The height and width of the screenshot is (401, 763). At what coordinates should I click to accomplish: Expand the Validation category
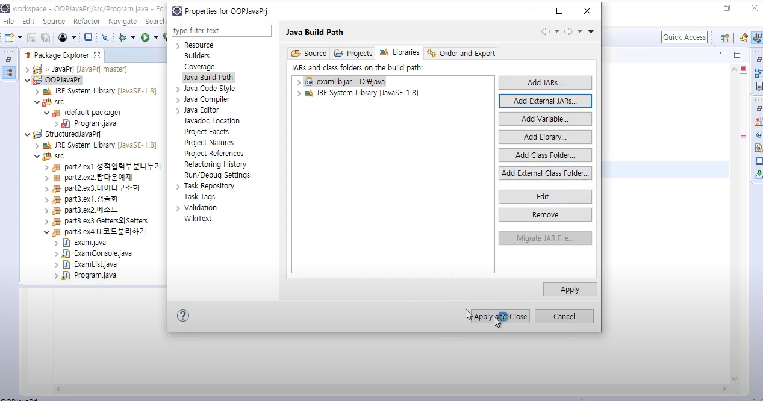pyautogui.click(x=178, y=208)
